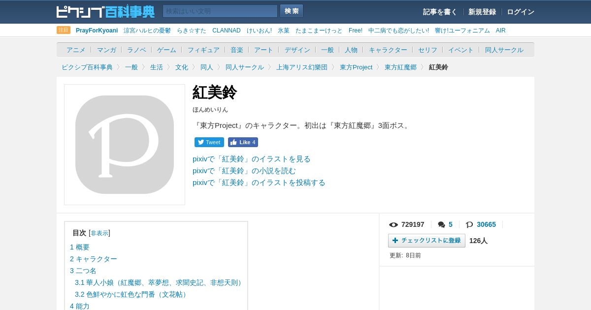
Task: Click the 検索 search button
Action: tap(292, 11)
